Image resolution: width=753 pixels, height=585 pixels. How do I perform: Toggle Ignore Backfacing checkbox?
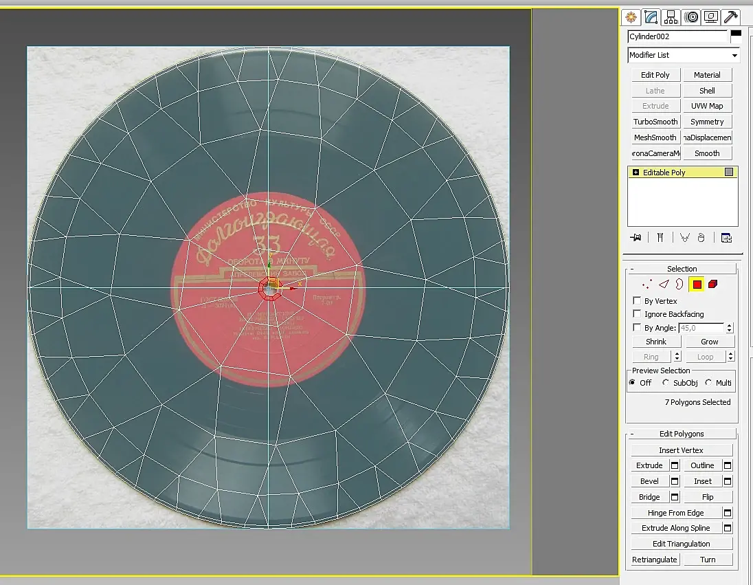pyautogui.click(x=637, y=314)
